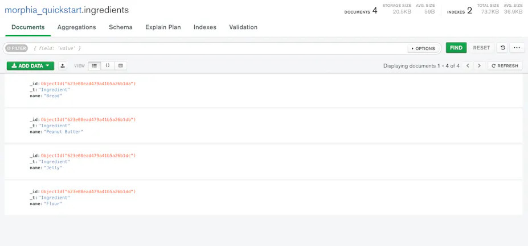This screenshot has width=528, height=246.
Task: Switch to JSON braces view
Action: coord(108,66)
